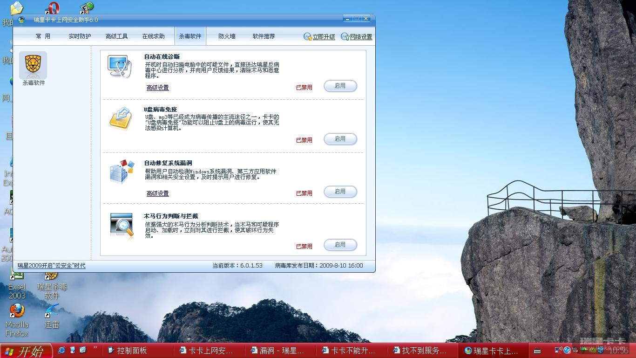Click the 木马行为判断与拦截 heading
Screen dimensions: 636x358
pos(171,216)
